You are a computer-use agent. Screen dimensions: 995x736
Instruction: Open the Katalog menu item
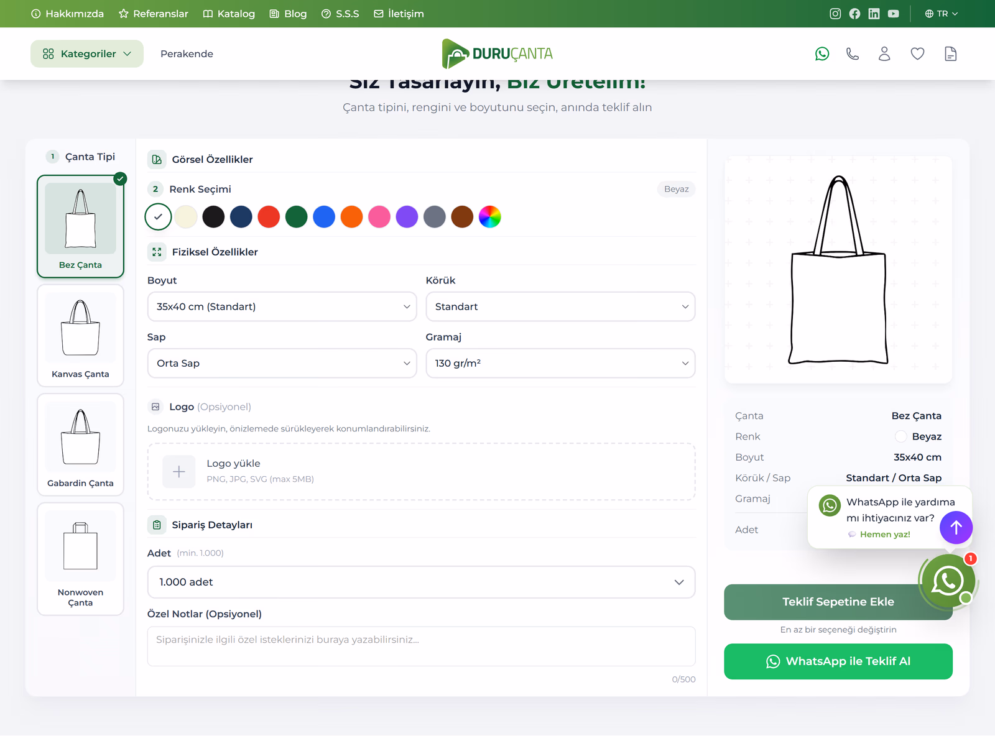coord(229,14)
